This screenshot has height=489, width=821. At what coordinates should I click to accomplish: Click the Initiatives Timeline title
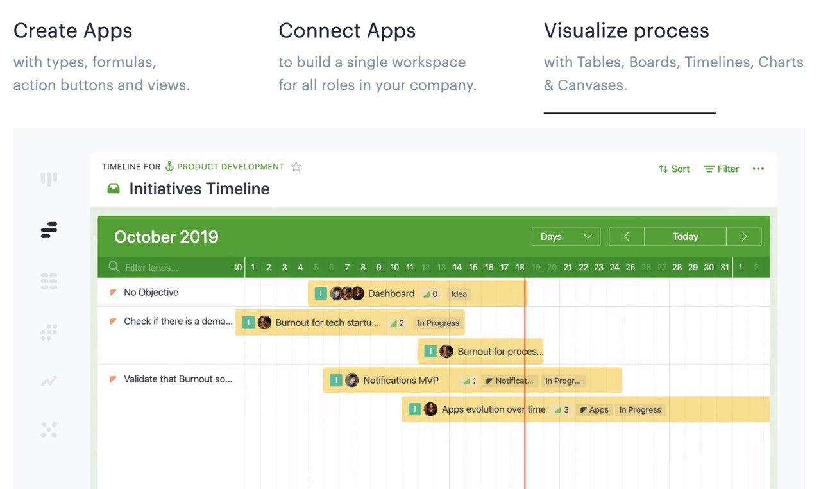[199, 189]
